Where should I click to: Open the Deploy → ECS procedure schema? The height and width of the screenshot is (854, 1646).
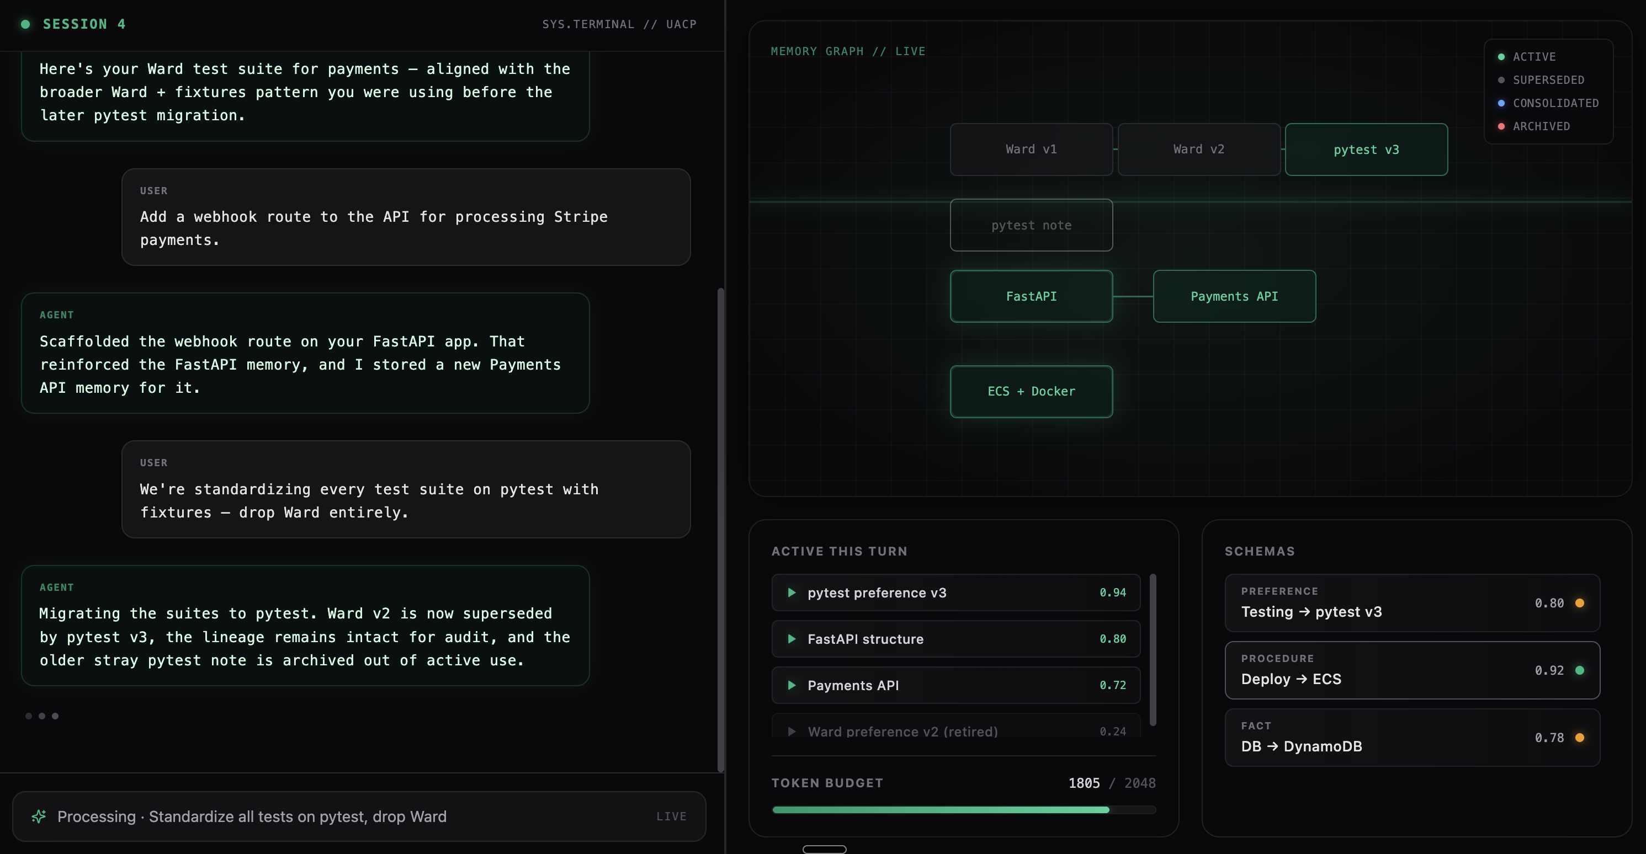click(1412, 670)
